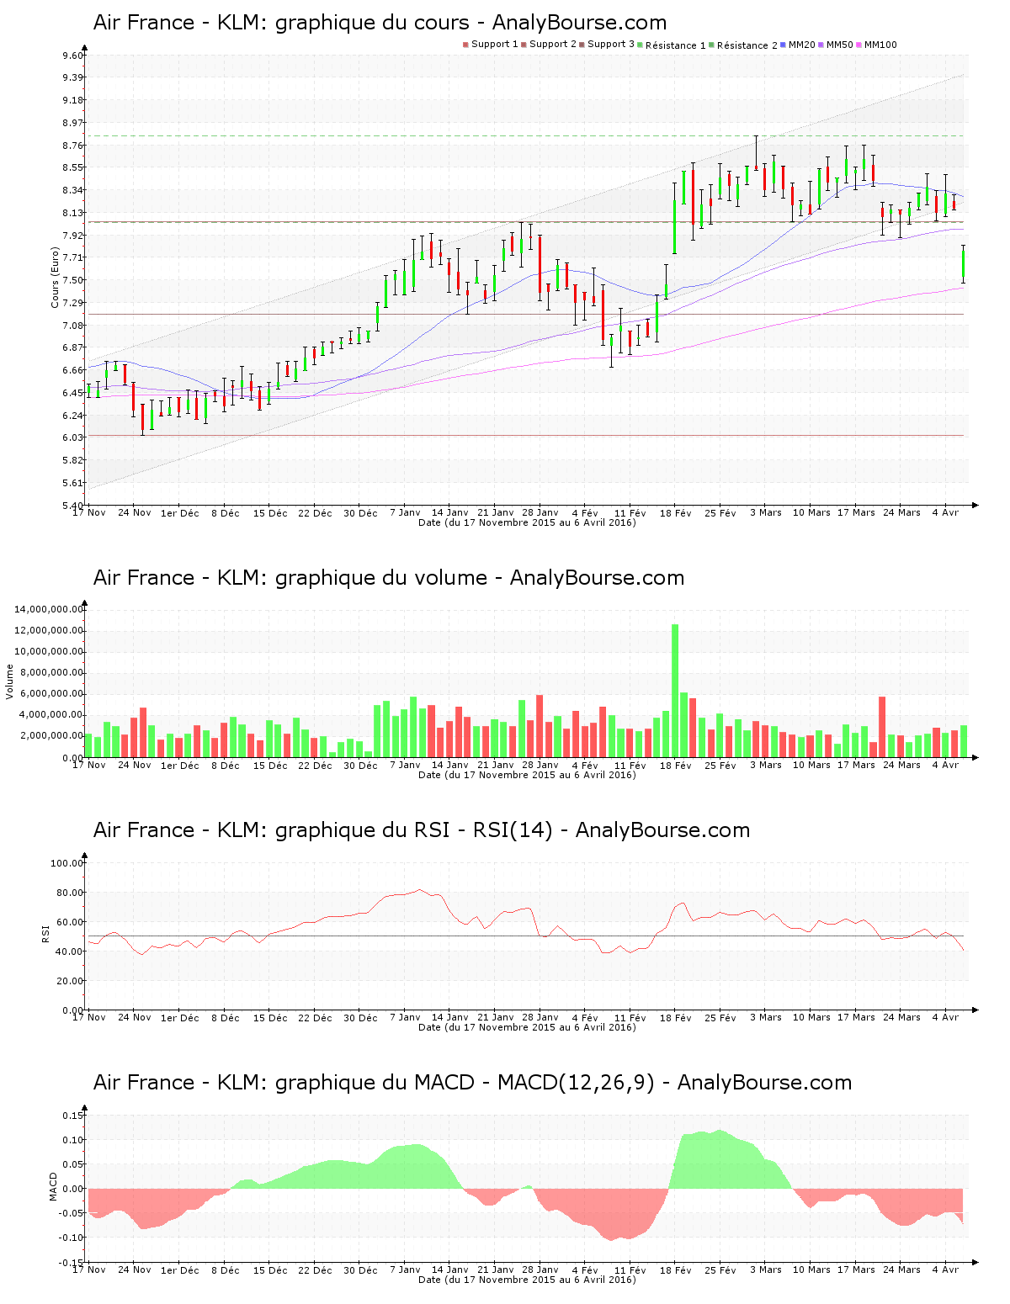Click the red Support 1 legend swatch
The image size is (1010, 1304).
465,45
